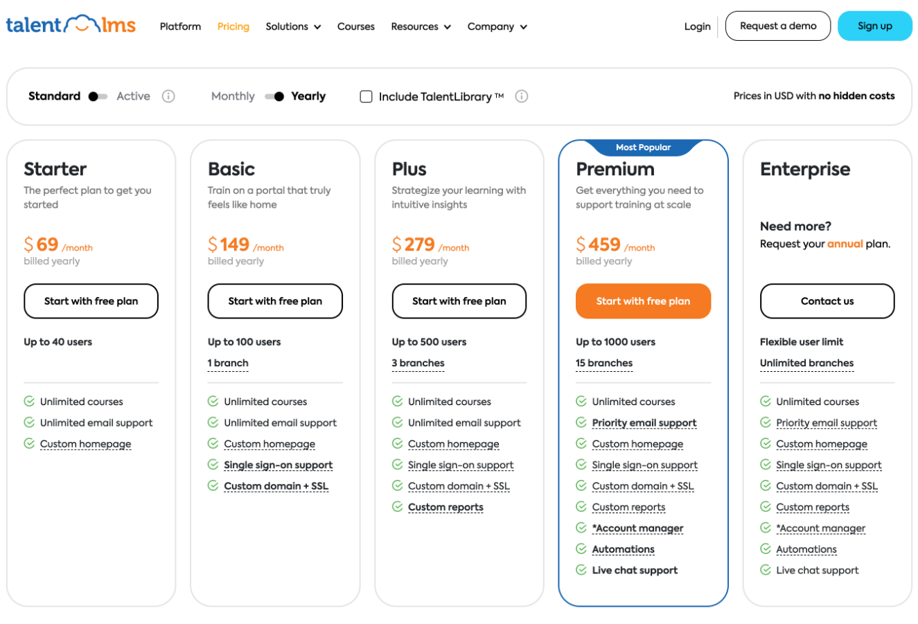Click Live chat support checkmark in Premium

click(x=581, y=570)
